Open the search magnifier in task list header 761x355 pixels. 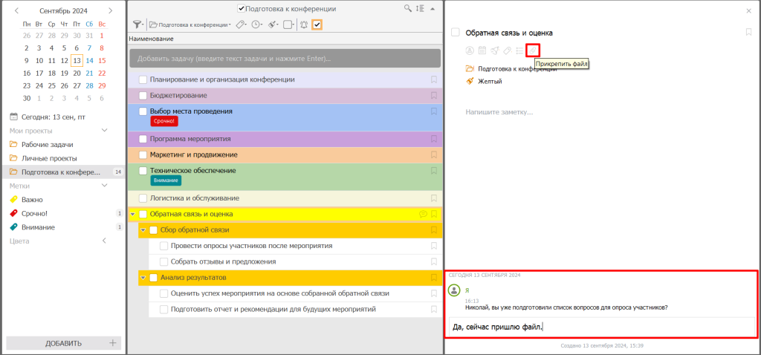point(407,8)
